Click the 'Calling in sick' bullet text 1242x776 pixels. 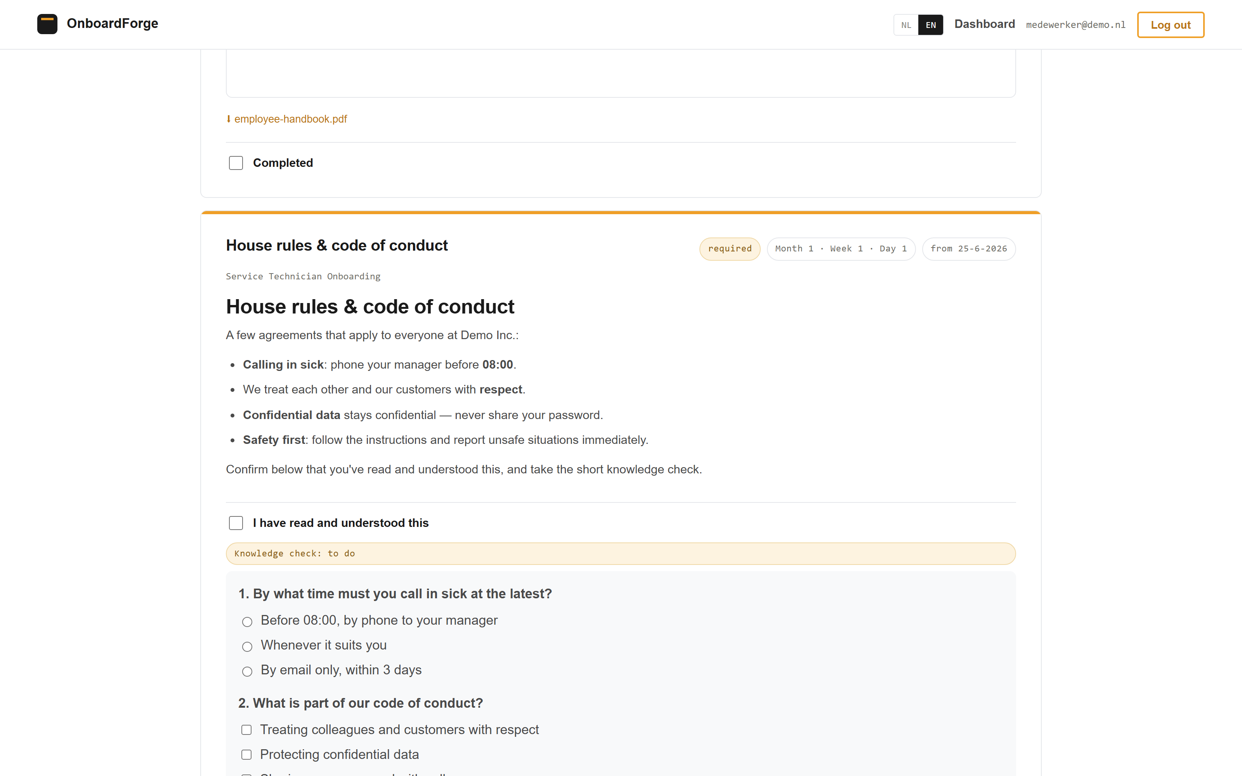coord(379,365)
